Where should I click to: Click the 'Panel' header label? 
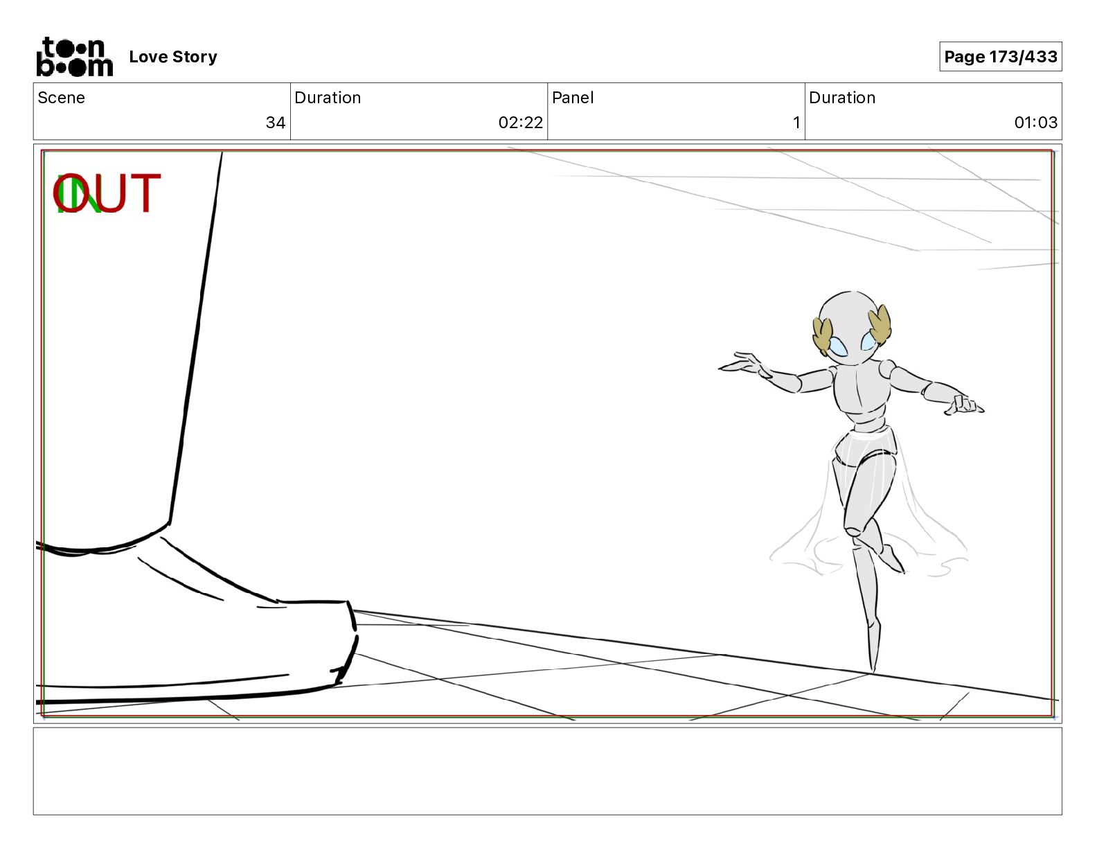[573, 98]
